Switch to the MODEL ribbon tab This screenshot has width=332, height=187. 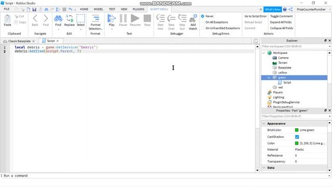tap(99, 9)
